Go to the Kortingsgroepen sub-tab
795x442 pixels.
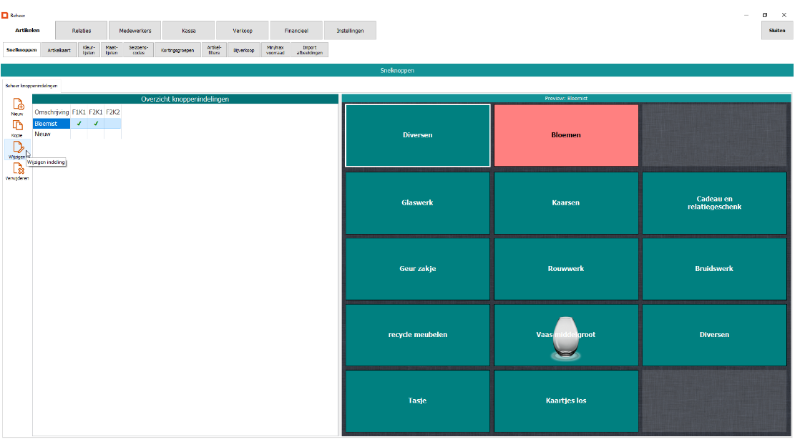coord(176,50)
